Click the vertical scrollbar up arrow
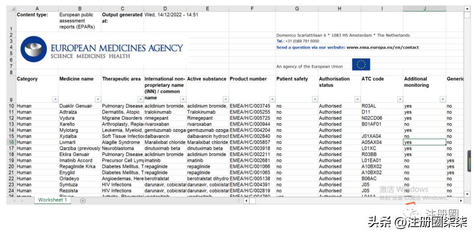Image resolution: width=474 pixels, height=235 pixels. [x=467, y=9]
